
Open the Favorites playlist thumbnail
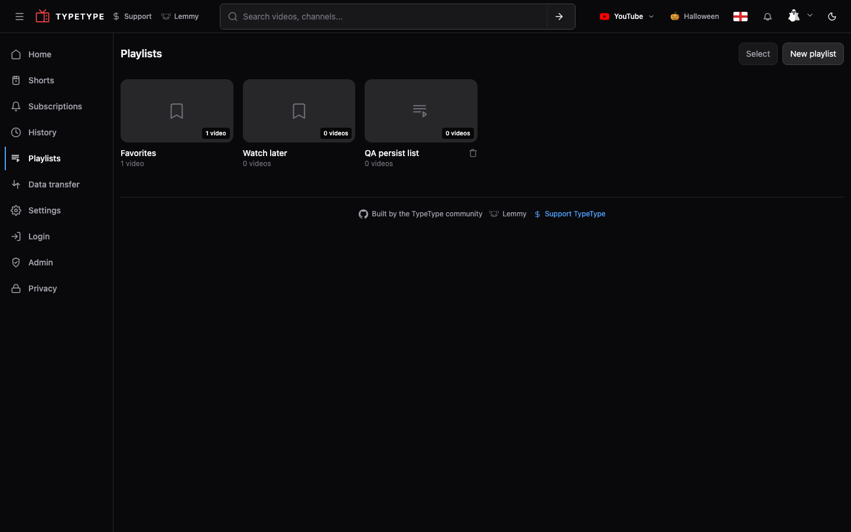tap(177, 111)
